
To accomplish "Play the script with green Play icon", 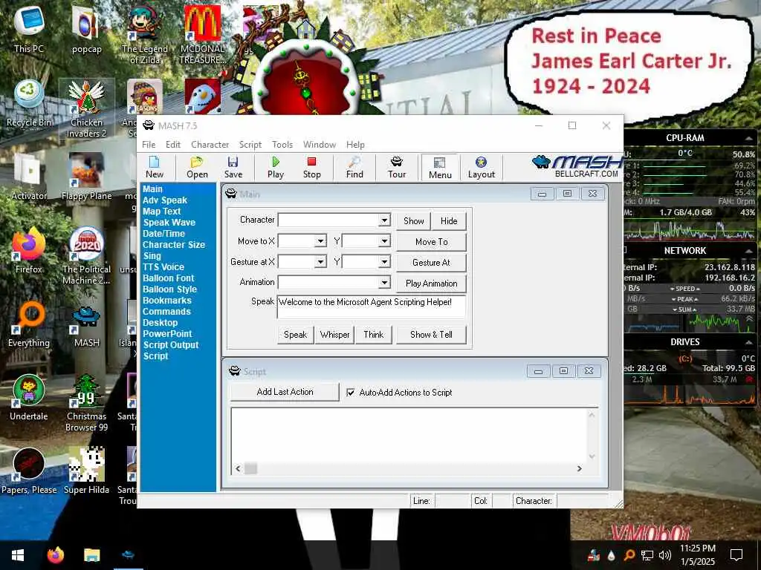I will click(x=275, y=167).
